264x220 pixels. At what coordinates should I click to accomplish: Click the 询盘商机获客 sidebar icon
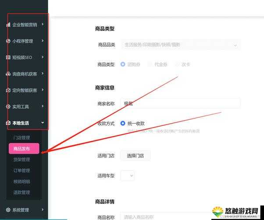click(x=8, y=73)
